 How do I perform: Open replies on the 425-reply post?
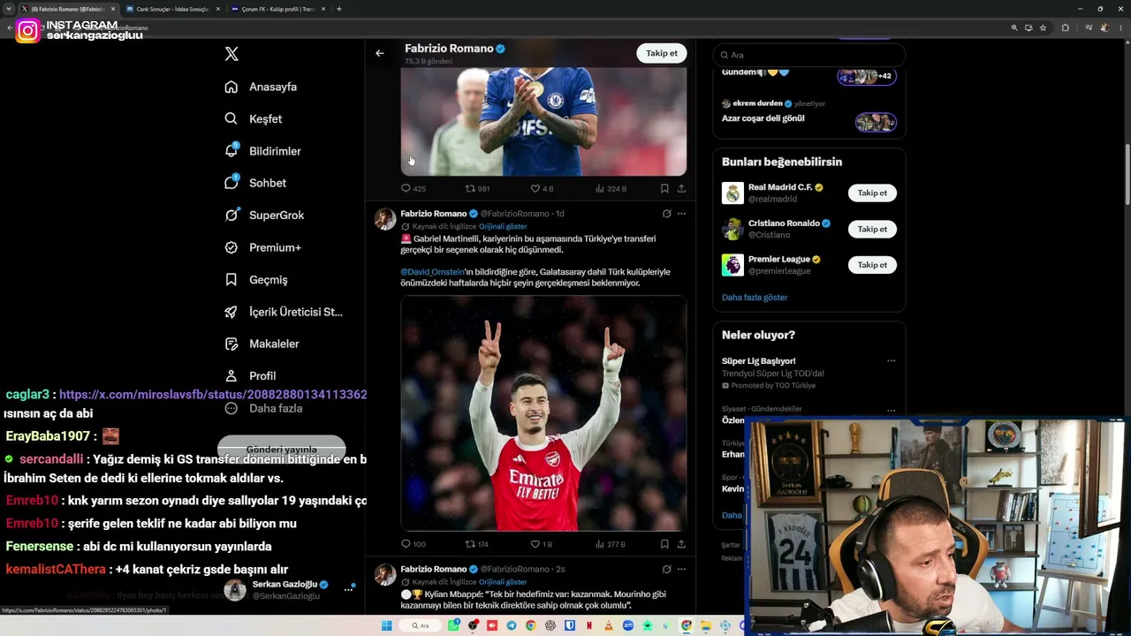coord(414,188)
